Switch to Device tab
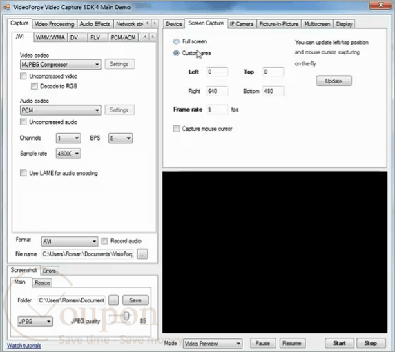The image size is (395, 352). click(174, 24)
